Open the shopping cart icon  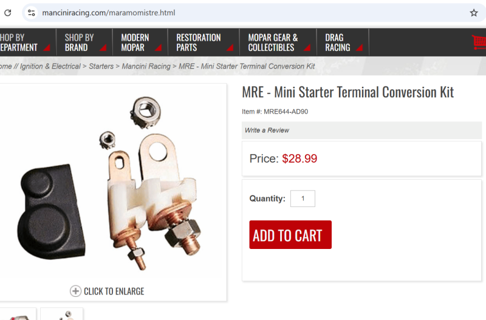click(x=479, y=42)
